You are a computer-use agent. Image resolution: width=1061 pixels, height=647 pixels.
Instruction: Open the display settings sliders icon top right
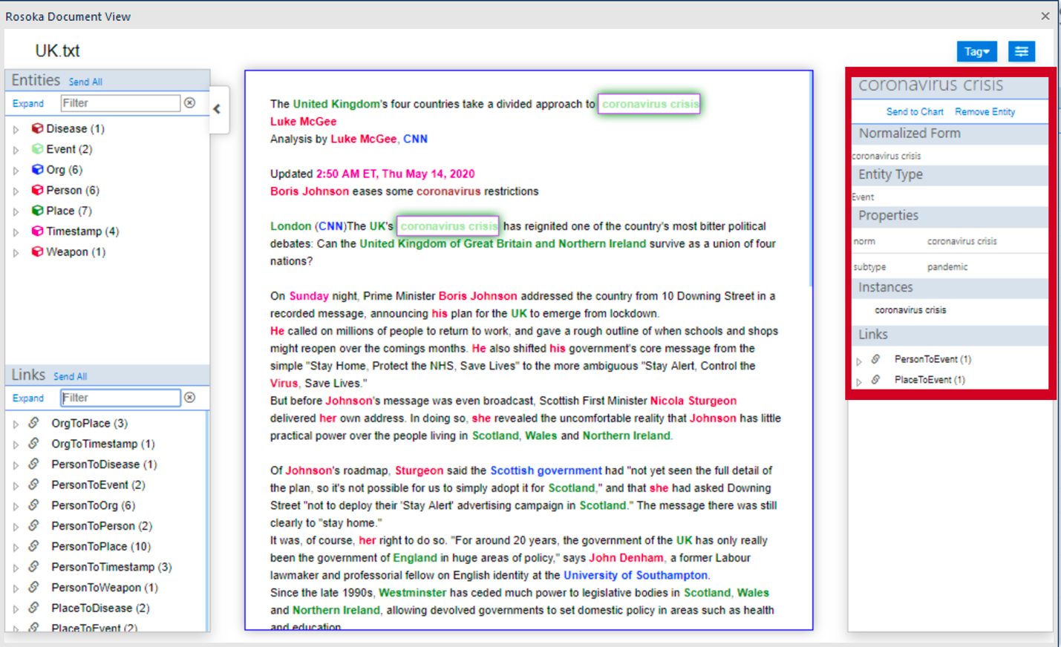(x=1022, y=51)
